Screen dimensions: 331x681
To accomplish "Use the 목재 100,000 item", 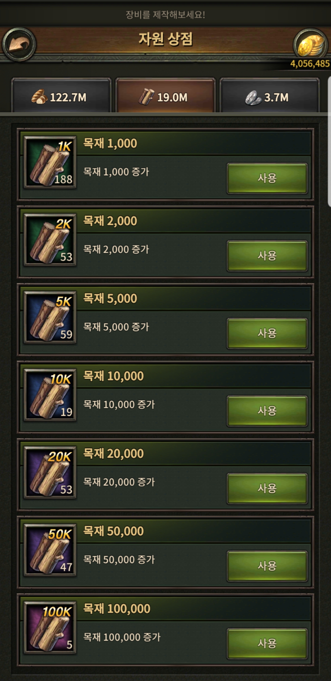I will click(267, 644).
